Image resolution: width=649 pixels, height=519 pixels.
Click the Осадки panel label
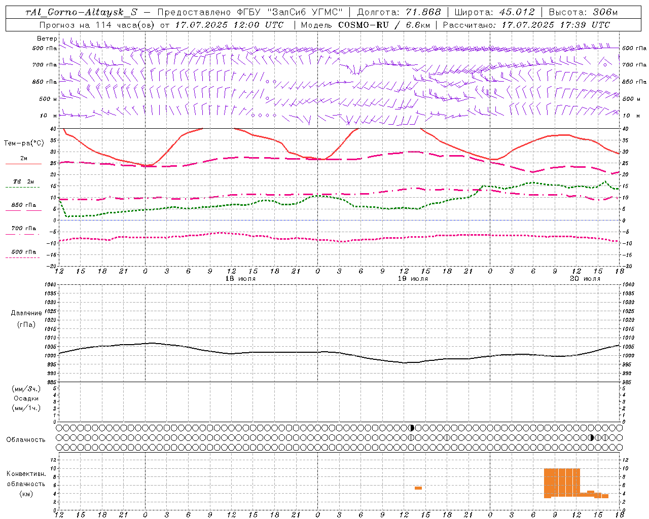pos(26,398)
